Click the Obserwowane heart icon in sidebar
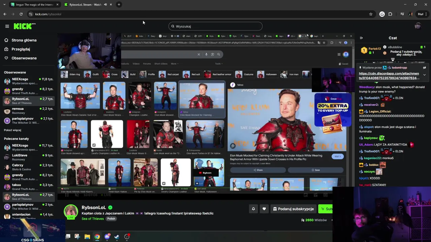The width and height of the screenshot is (431, 242). tap(6, 58)
